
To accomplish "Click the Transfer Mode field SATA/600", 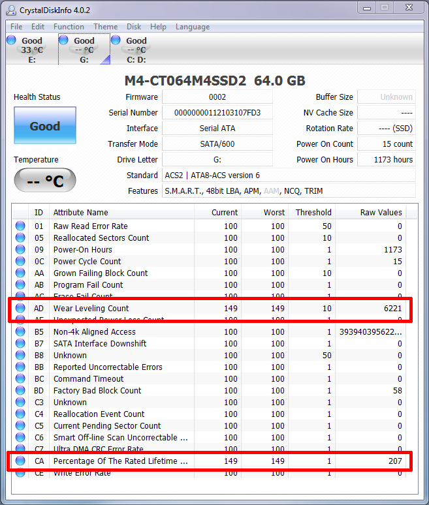I will click(217, 144).
